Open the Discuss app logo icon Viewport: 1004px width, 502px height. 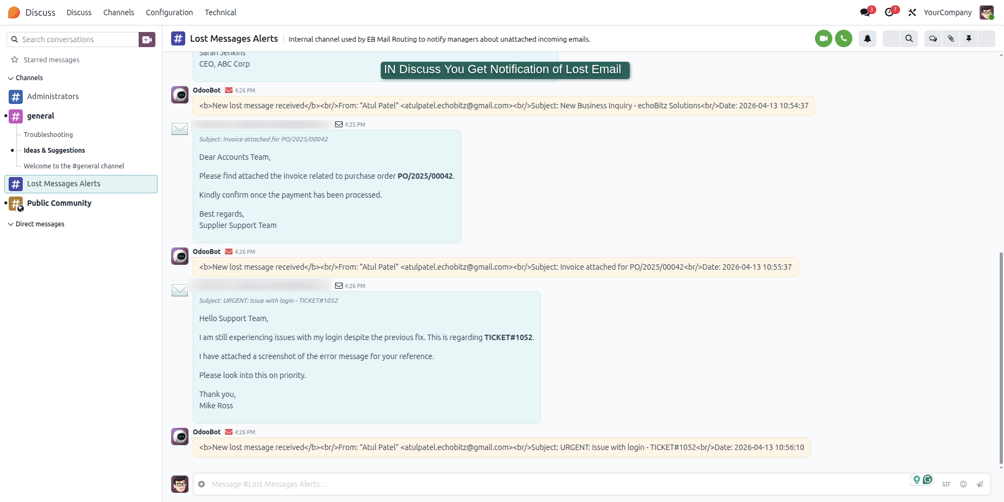tap(14, 12)
